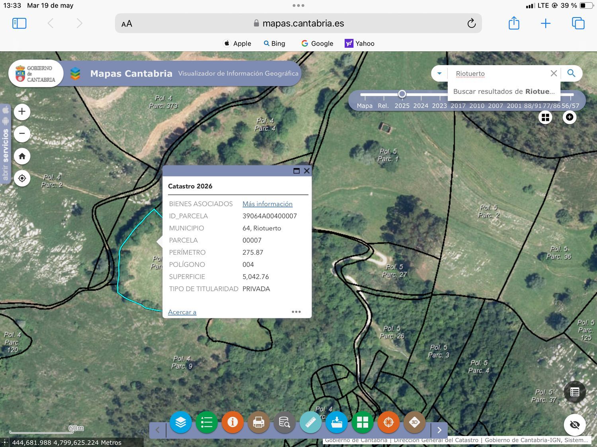
Task: Select the ruler measurement tool
Action: [x=311, y=422]
